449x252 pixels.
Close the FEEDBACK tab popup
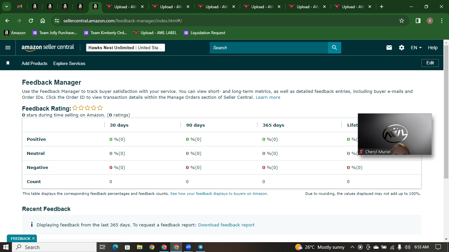pos(33,239)
